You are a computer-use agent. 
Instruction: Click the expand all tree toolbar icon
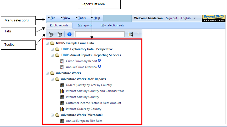coord(51,34)
